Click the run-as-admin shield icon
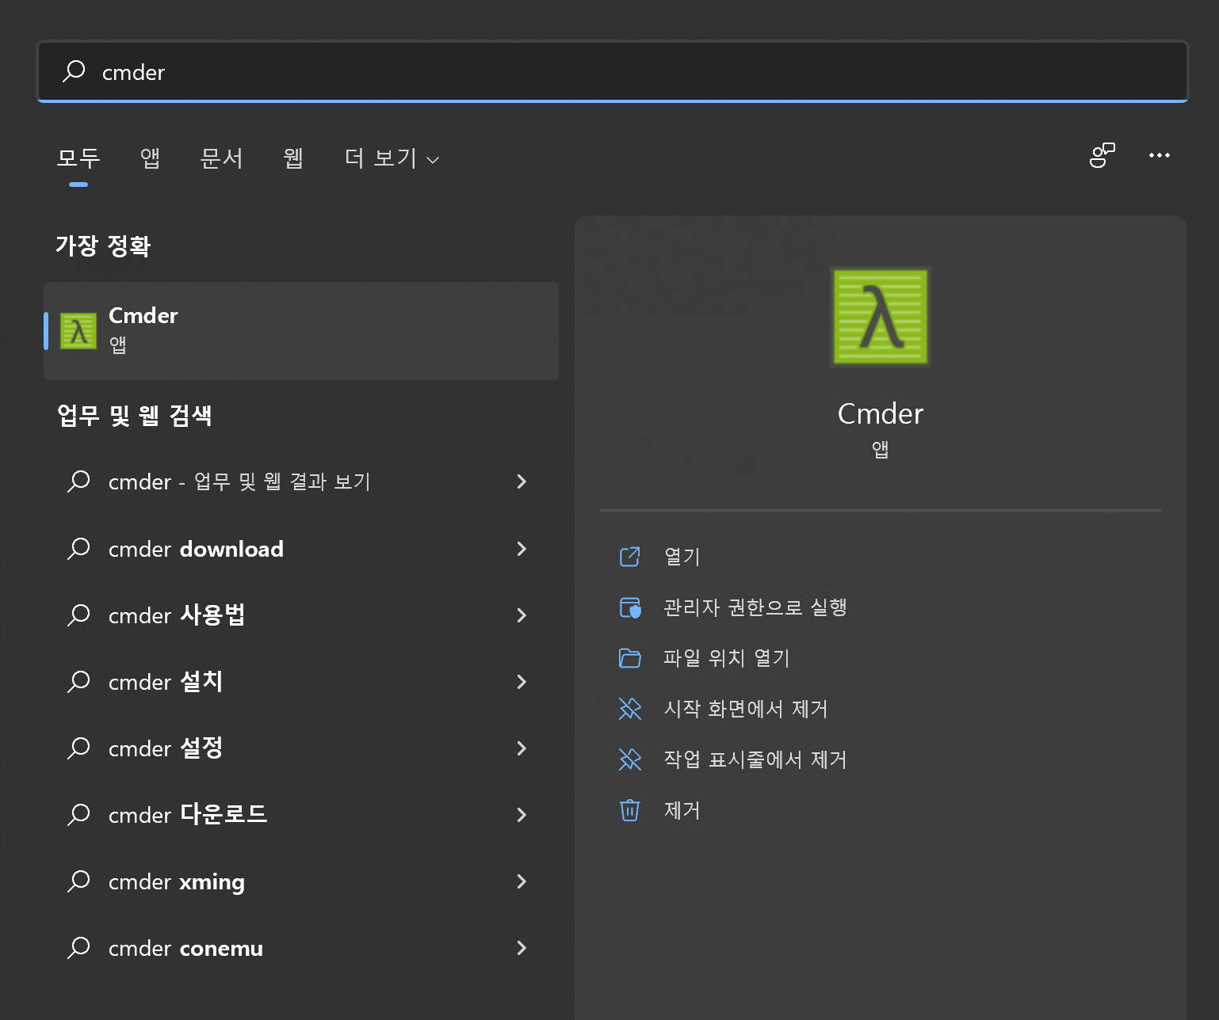 click(630, 607)
